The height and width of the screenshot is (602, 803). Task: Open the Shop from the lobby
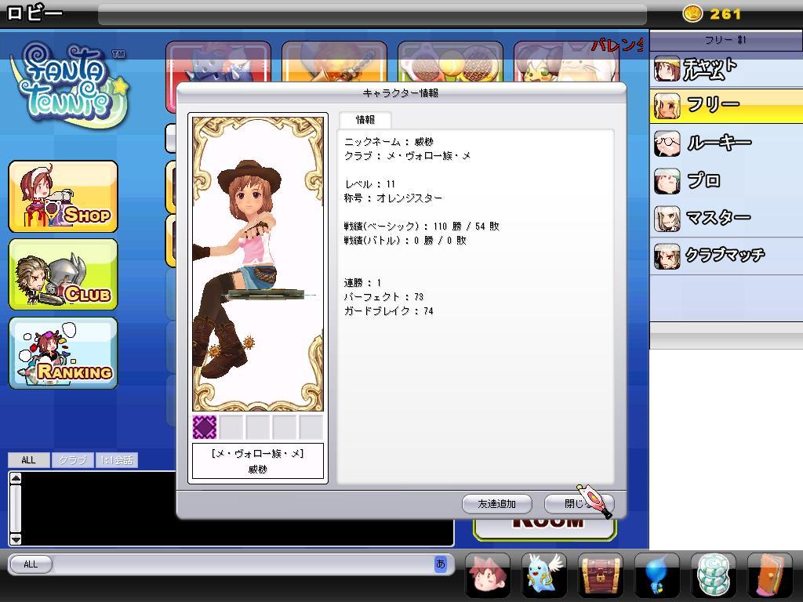(63, 197)
